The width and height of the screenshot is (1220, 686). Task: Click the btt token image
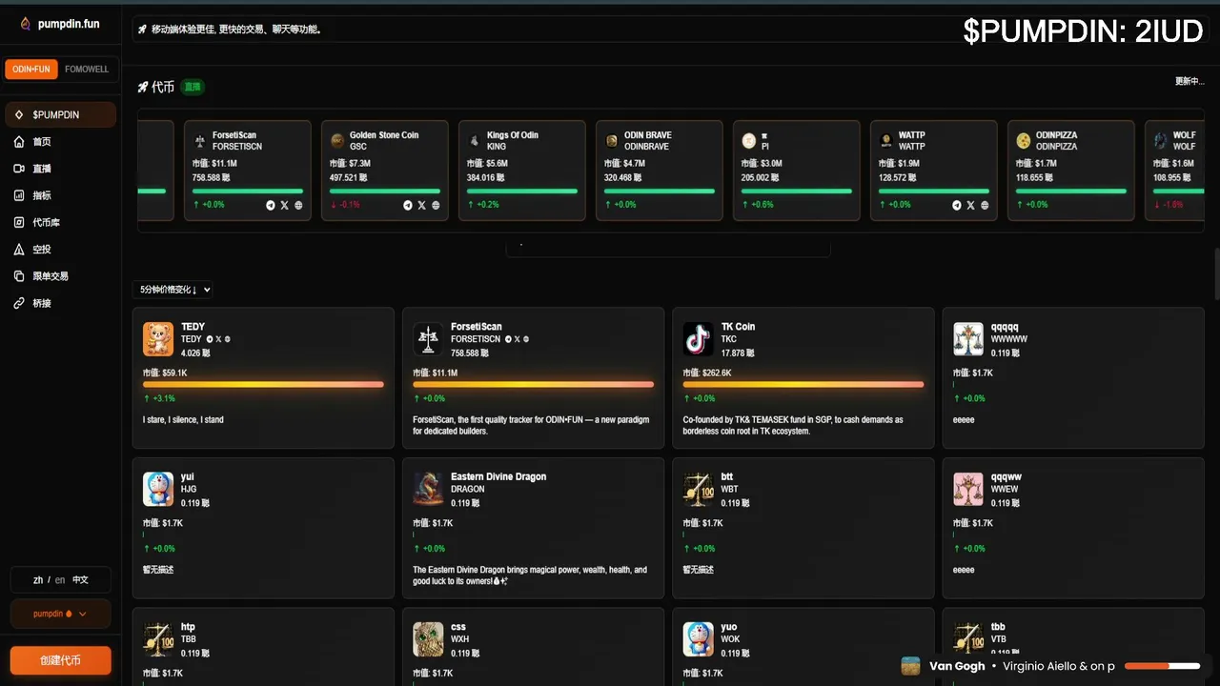pyautogui.click(x=699, y=489)
